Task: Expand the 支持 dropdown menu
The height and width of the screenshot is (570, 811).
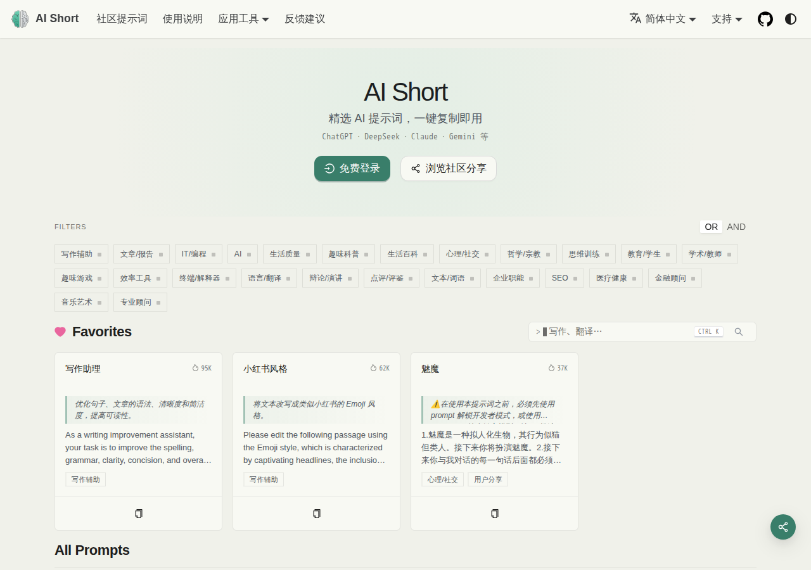Action: click(x=727, y=19)
